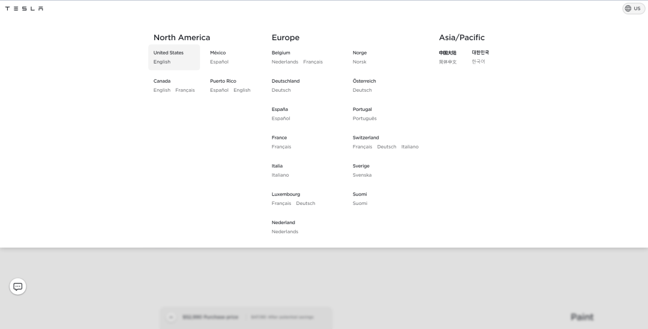Choose Nederlands under Nederland
Image resolution: width=648 pixels, height=329 pixels.
[x=285, y=231]
